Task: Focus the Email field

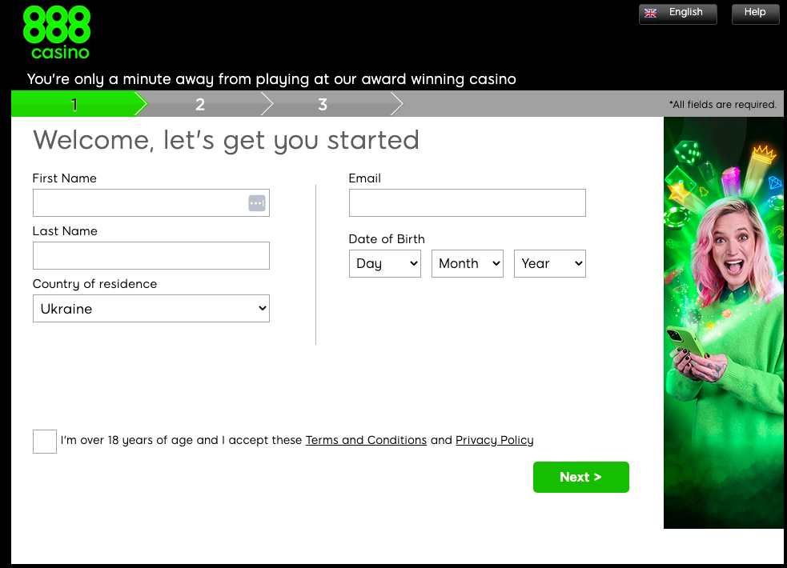Action: (468, 202)
